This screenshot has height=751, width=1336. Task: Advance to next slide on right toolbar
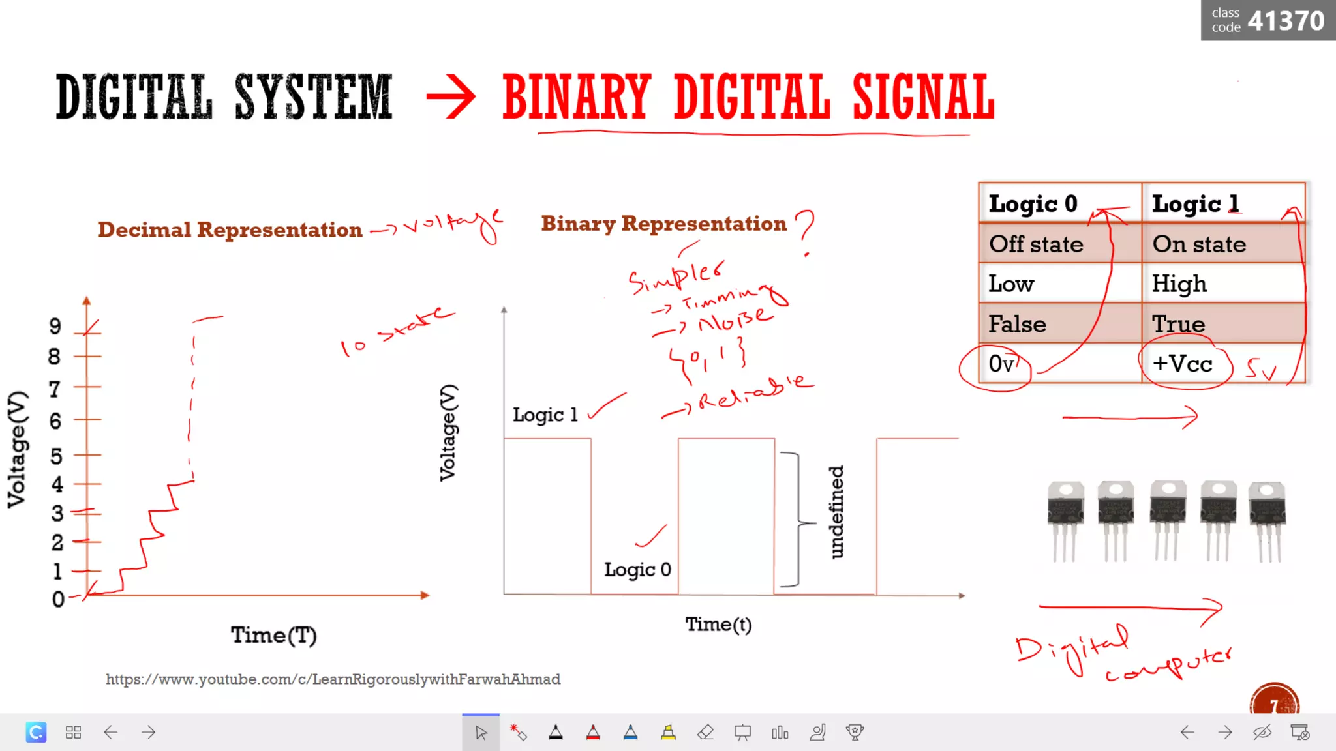click(x=1225, y=732)
